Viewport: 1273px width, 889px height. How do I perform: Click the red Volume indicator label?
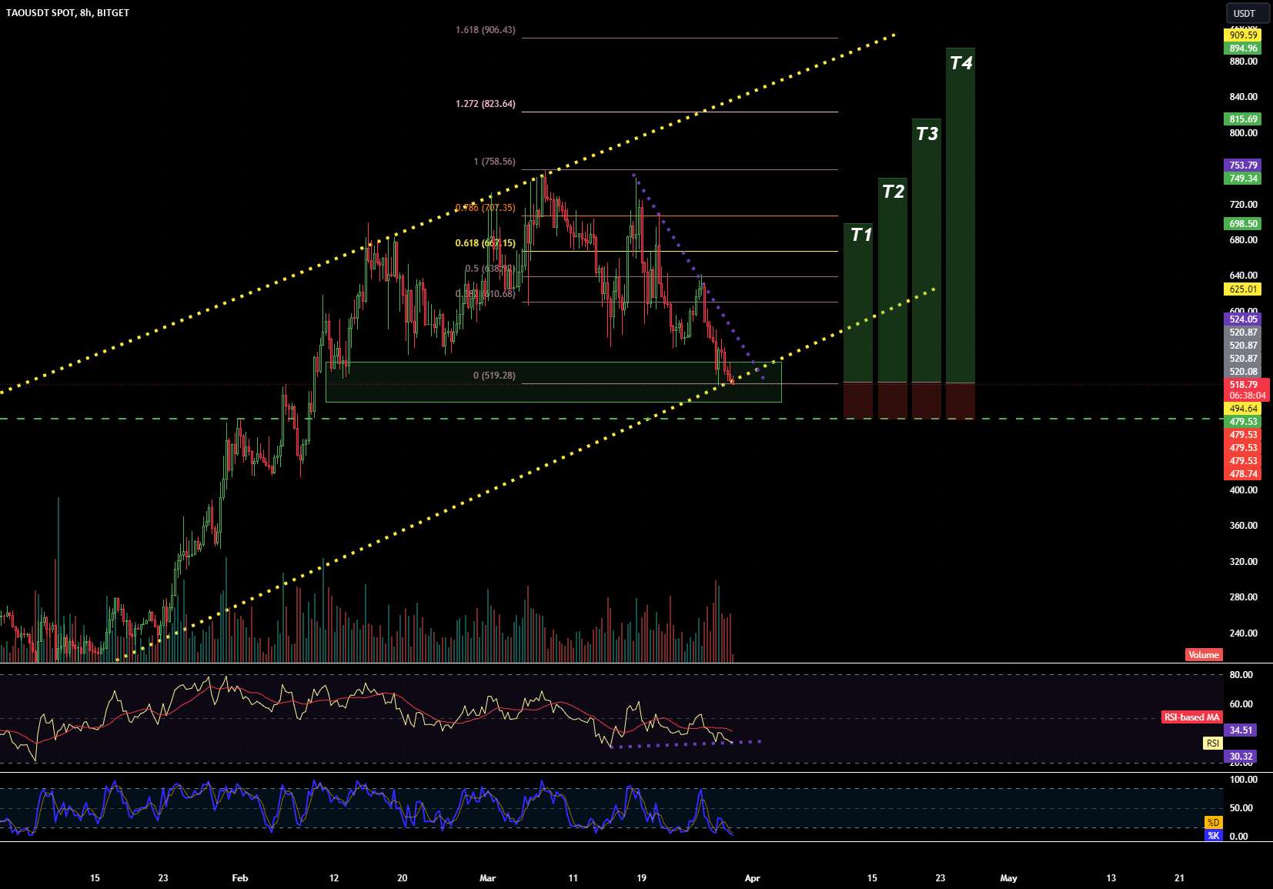[x=1204, y=655]
